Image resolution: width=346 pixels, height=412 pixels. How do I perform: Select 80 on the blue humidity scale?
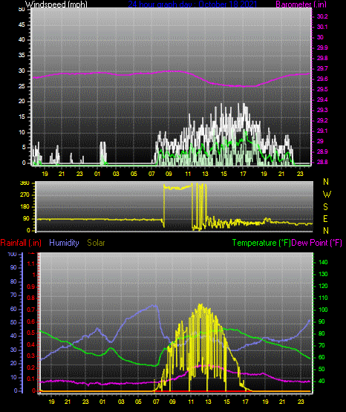[13, 281]
